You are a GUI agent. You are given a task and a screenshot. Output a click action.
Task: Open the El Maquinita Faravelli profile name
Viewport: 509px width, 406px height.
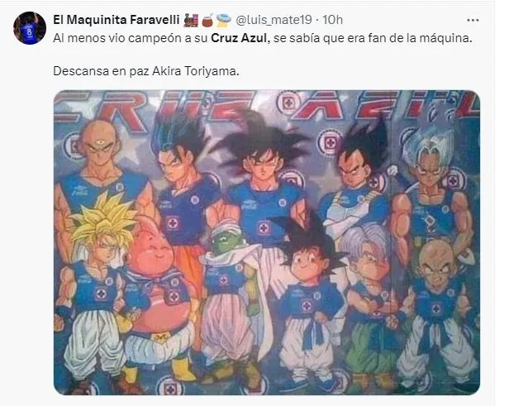[117, 20]
